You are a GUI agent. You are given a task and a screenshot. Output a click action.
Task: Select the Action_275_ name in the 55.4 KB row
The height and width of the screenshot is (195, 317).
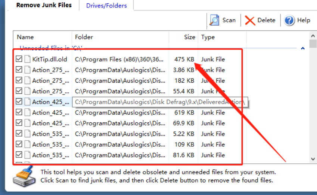point(51,92)
